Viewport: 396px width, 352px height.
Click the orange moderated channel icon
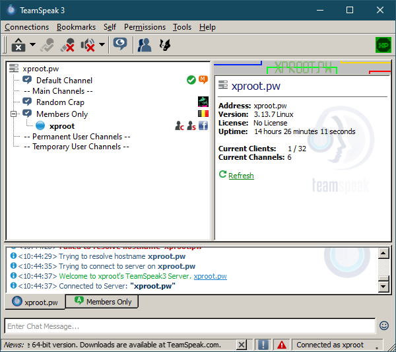point(203,80)
